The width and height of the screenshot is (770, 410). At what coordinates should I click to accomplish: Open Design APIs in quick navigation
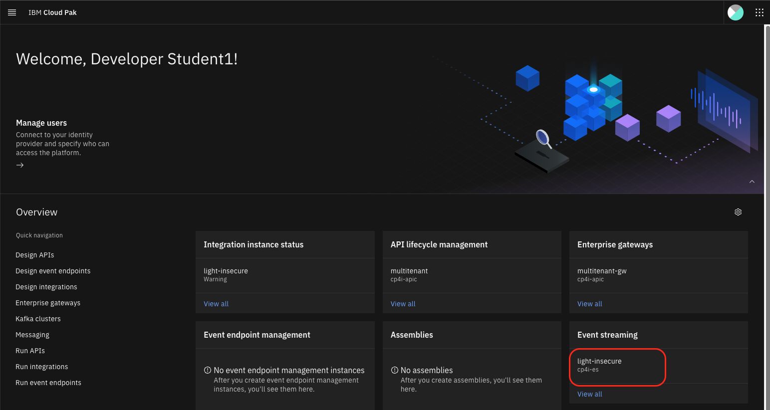35,255
